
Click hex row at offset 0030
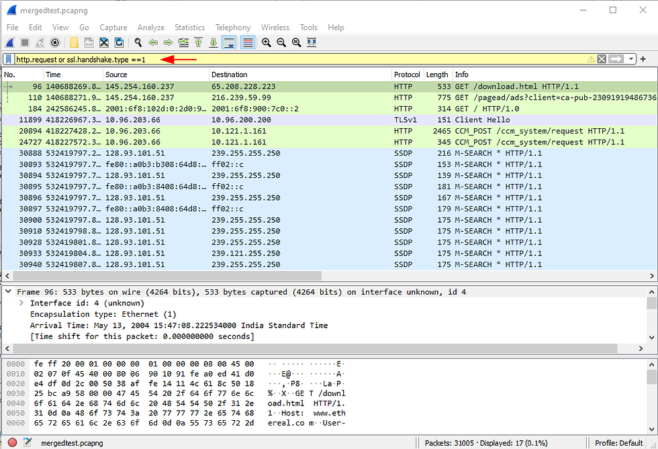coord(176,393)
